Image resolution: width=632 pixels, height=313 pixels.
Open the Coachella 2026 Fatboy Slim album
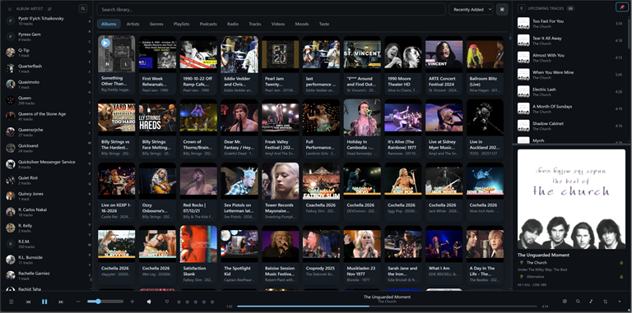(321, 191)
